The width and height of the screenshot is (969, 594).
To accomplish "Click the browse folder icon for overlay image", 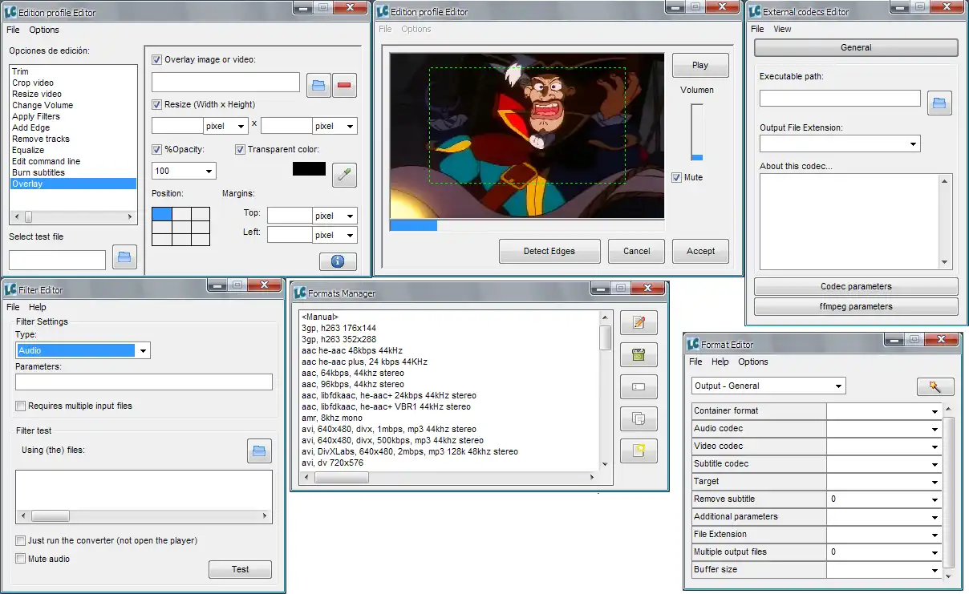I will tap(318, 85).
